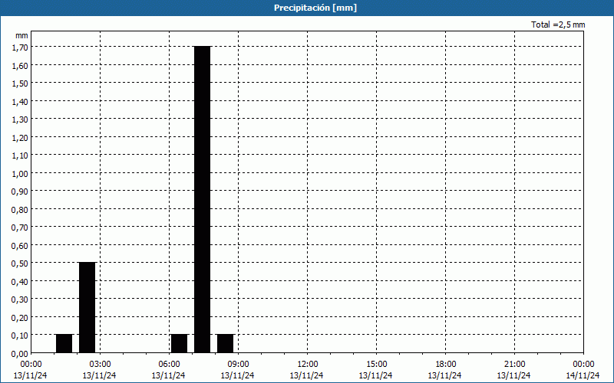This screenshot has height=383, width=614.
Task: Click the 0,50 mm bar before 03:00
Action: click(x=87, y=308)
